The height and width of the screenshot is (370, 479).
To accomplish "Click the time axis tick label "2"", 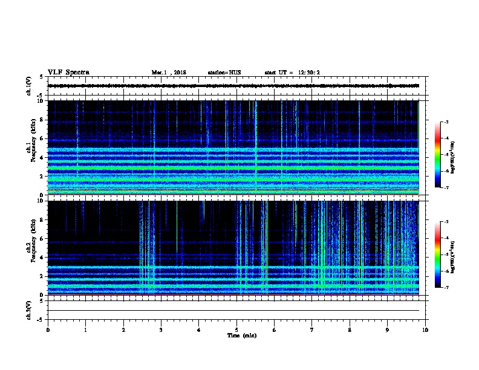I will (123, 330).
